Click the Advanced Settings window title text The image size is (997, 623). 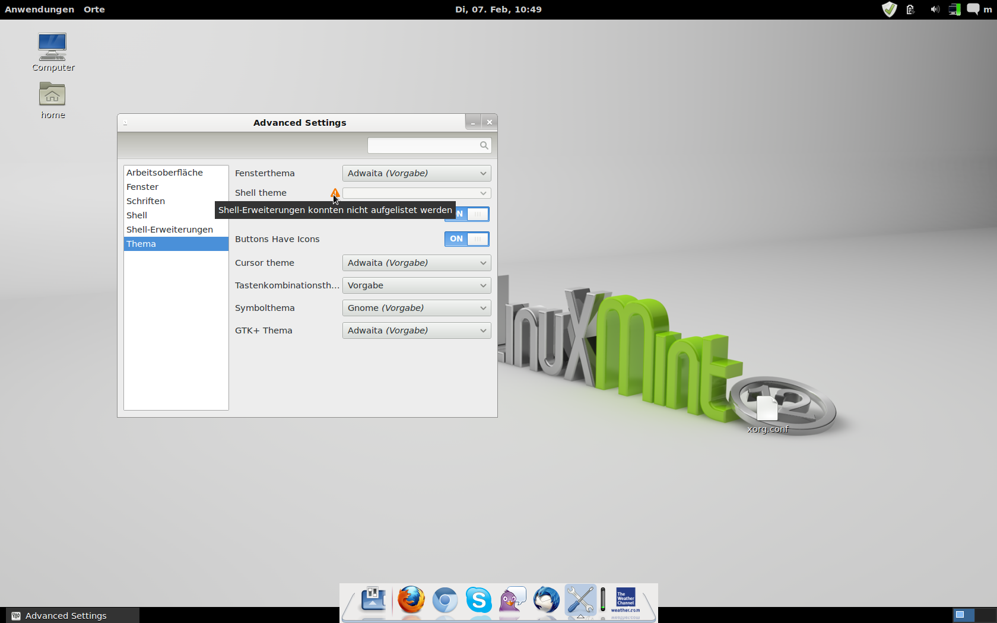(x=300, y=123)
